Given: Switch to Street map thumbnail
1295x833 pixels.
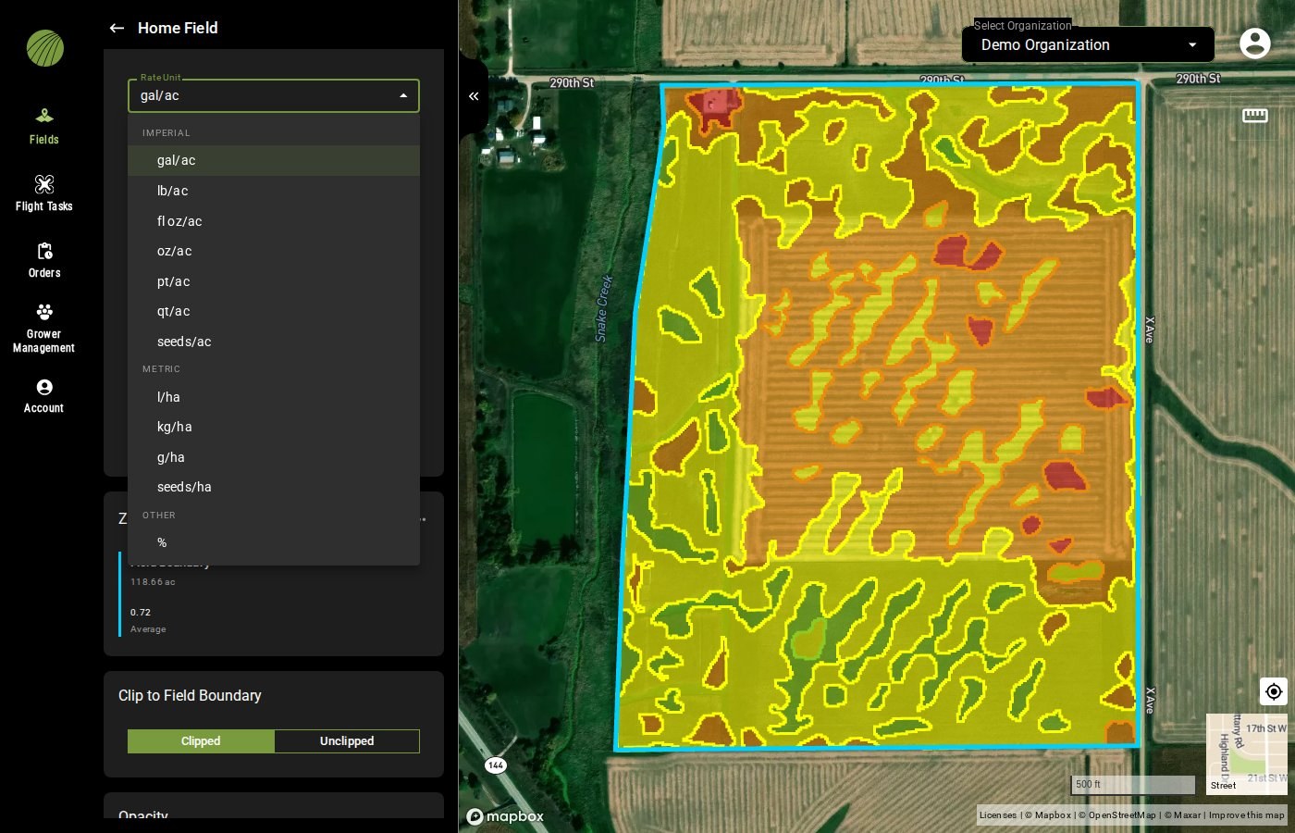Looking at the screenshot, I should [1247, 754].
